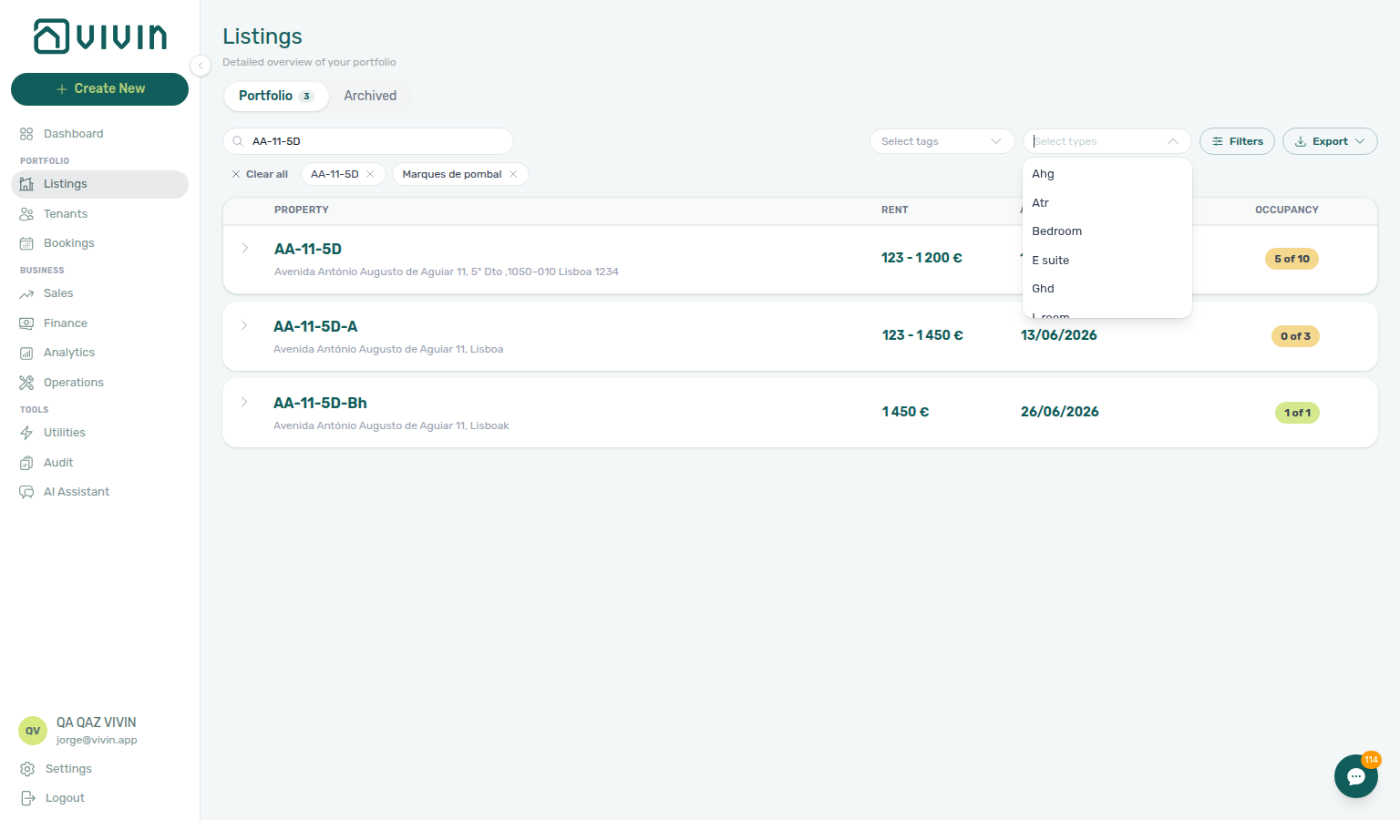The image size is (1400, 820).
Task: Click the 0 of 3 occupancy badge
Action: (1295, 336)
